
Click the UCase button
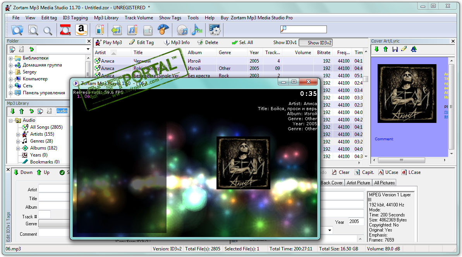pos(388,172)
